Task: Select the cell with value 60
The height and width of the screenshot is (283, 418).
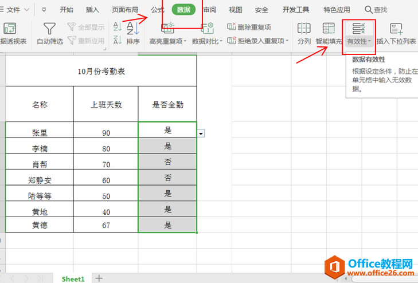Action: pyautogui.click(x=106, y=178)
